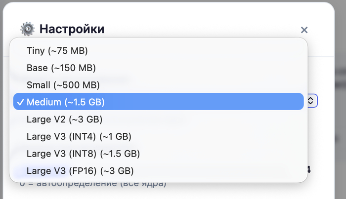Choose Large V2 (~3 GB)
This screenshot has width=346, height=199.
coord(64,119)
